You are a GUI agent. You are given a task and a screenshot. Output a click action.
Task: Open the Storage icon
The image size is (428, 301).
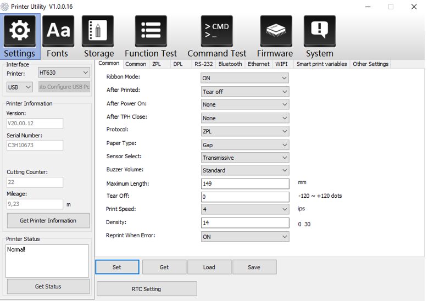click(x=98, y=32)
